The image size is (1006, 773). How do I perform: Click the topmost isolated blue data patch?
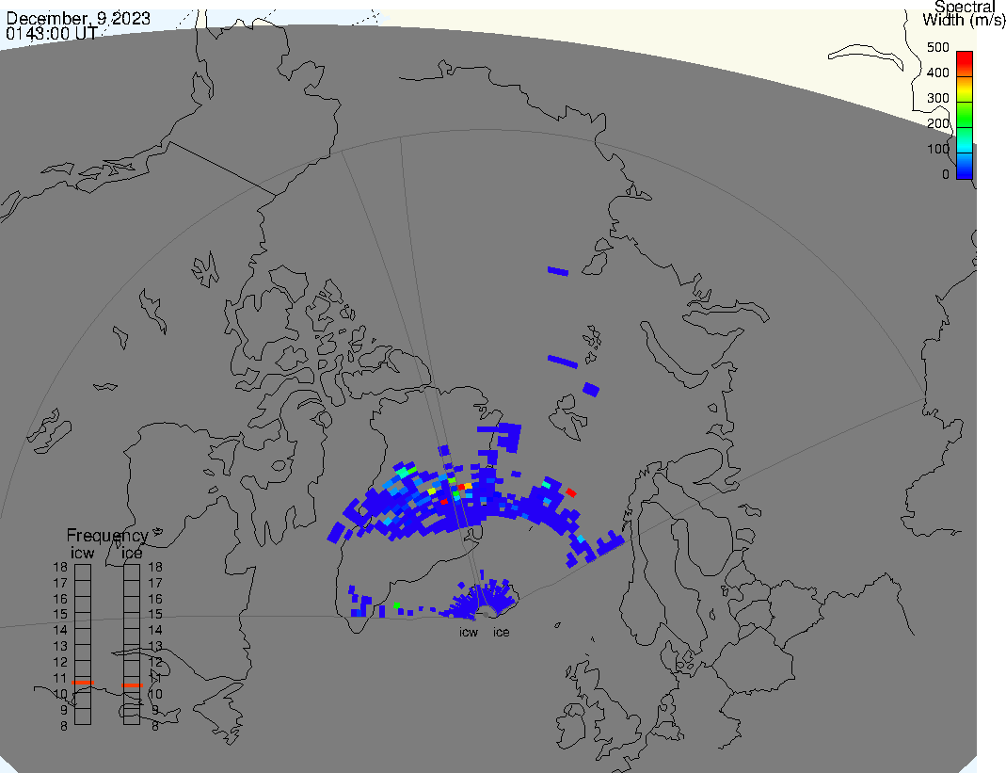558,271
